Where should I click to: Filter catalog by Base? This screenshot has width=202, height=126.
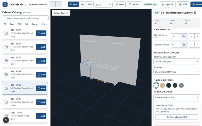tap(12, 24)
